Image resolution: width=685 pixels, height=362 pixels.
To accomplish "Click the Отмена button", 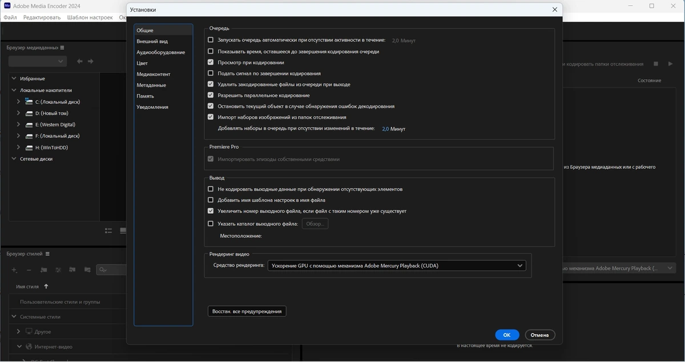I will [539, 335].
